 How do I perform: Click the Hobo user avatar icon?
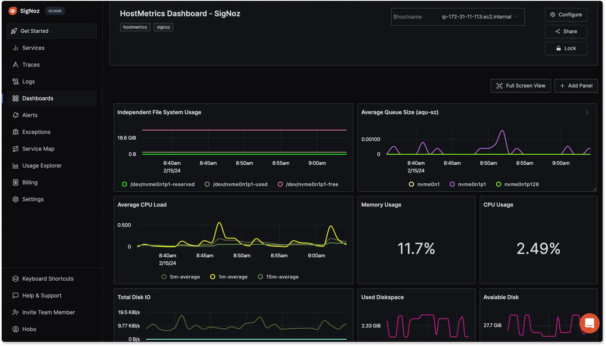pyautogui.click(x=16, y=329)
